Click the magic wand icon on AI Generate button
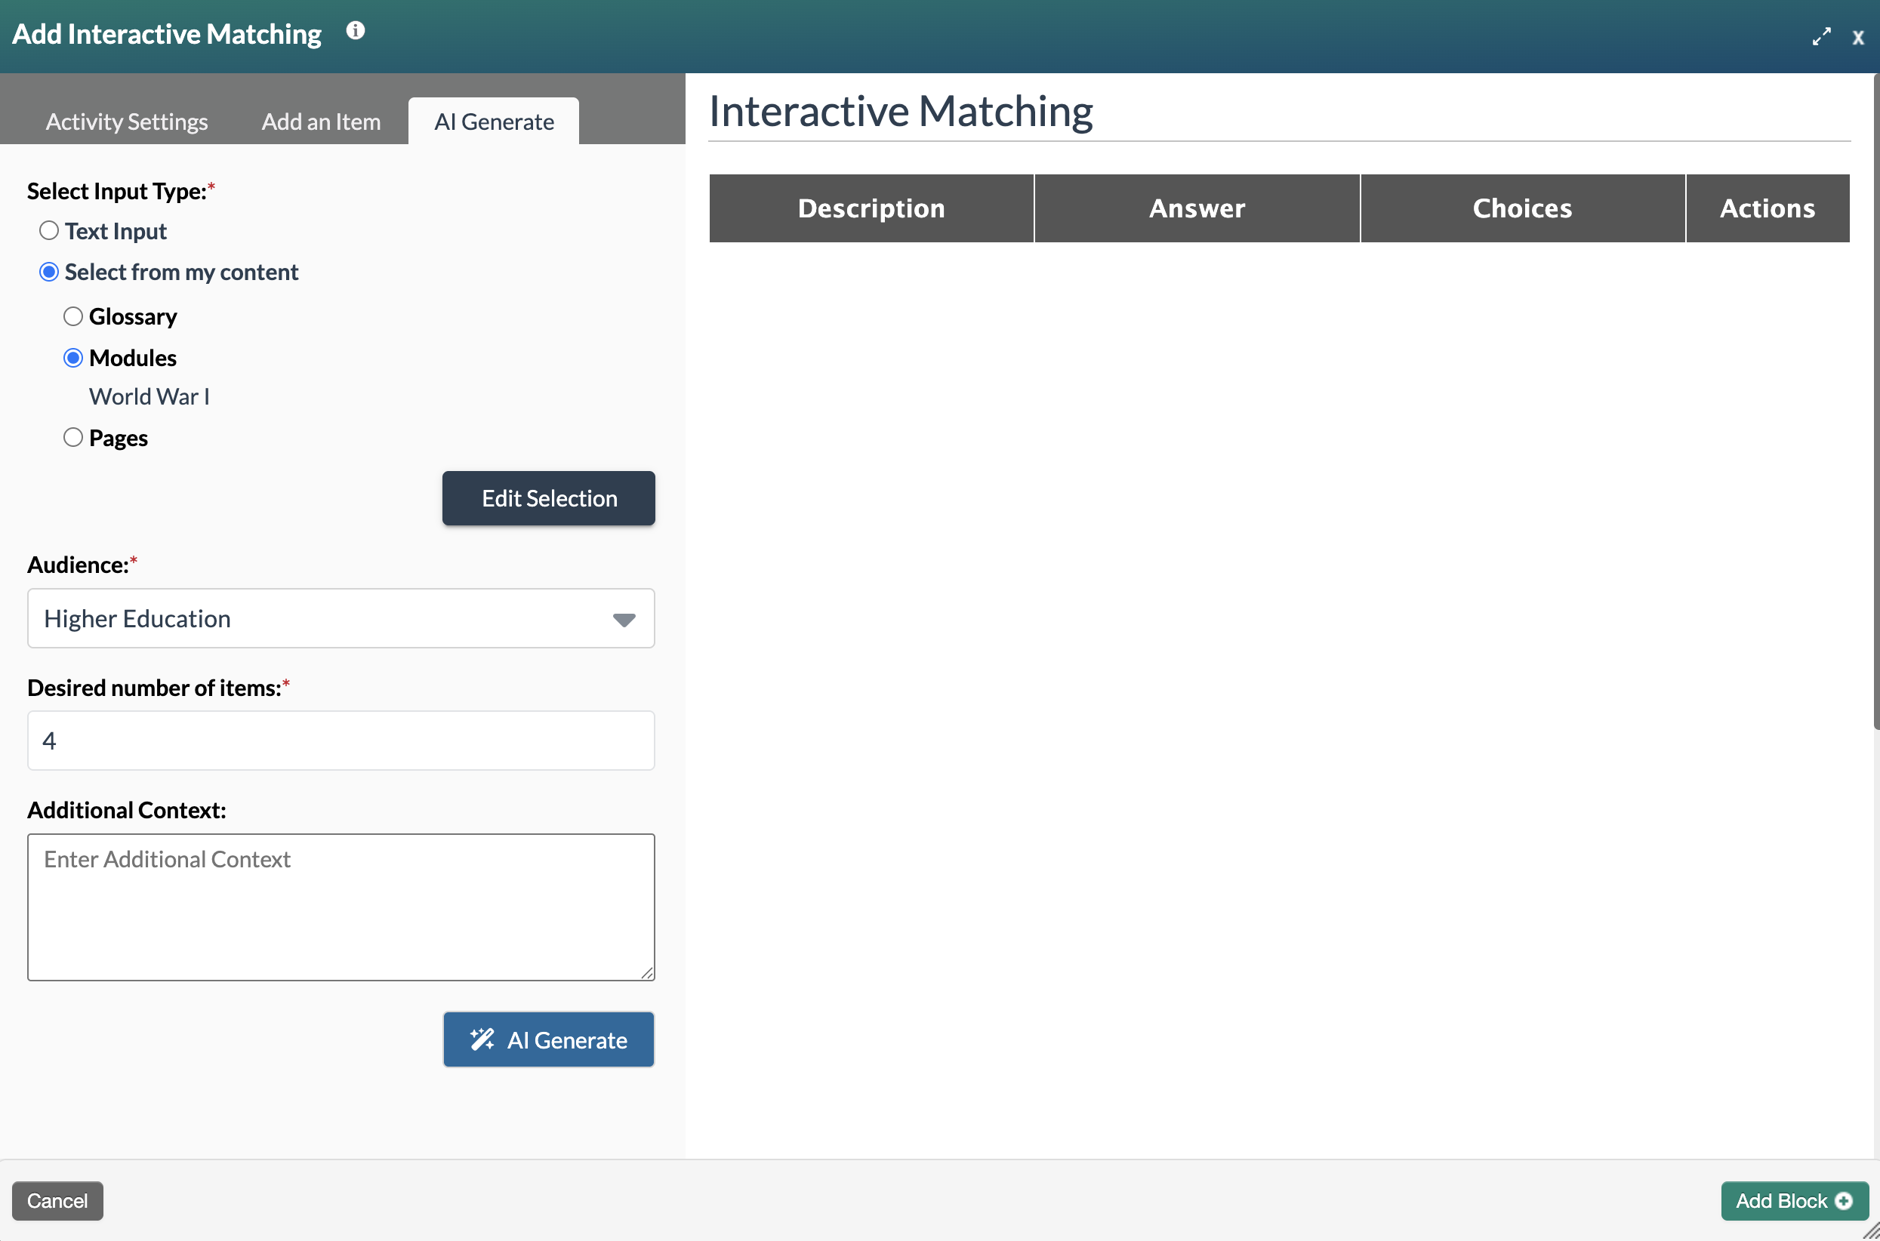 pyautogui.click(x=484, y=1039)
